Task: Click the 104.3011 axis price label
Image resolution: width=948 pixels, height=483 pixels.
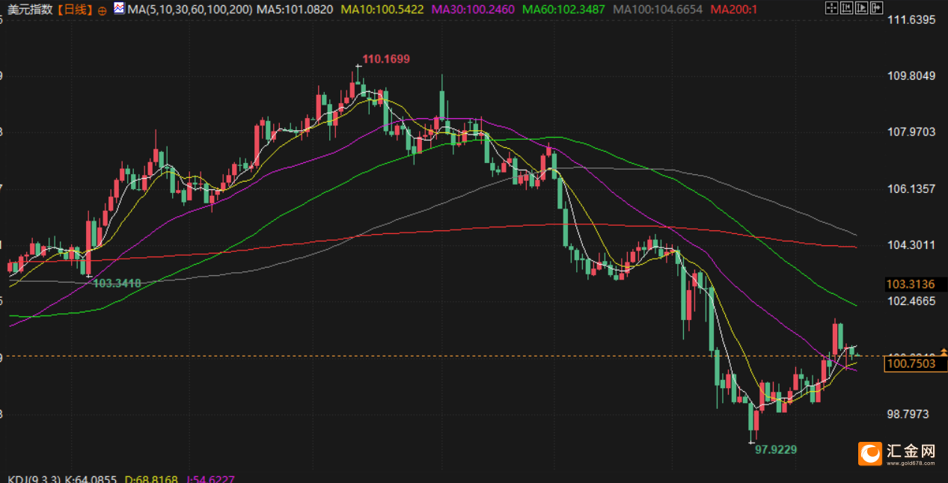Action: pos(911,245)
